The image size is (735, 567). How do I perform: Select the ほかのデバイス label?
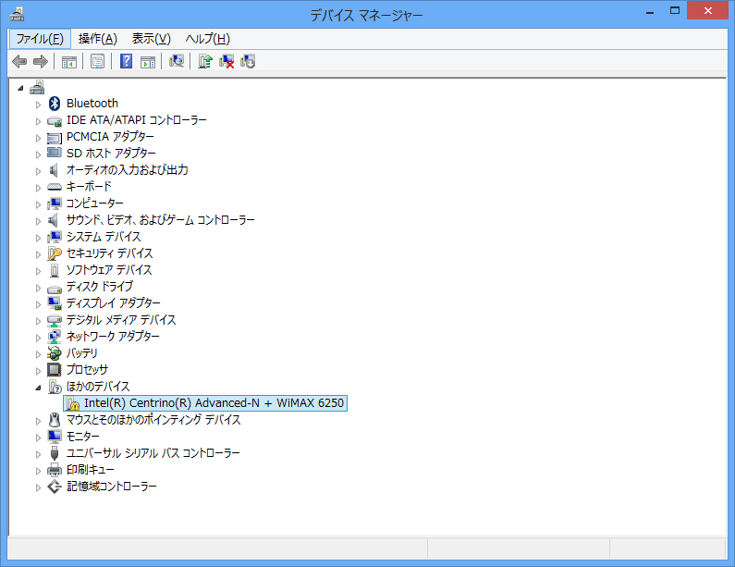(98, 387)
